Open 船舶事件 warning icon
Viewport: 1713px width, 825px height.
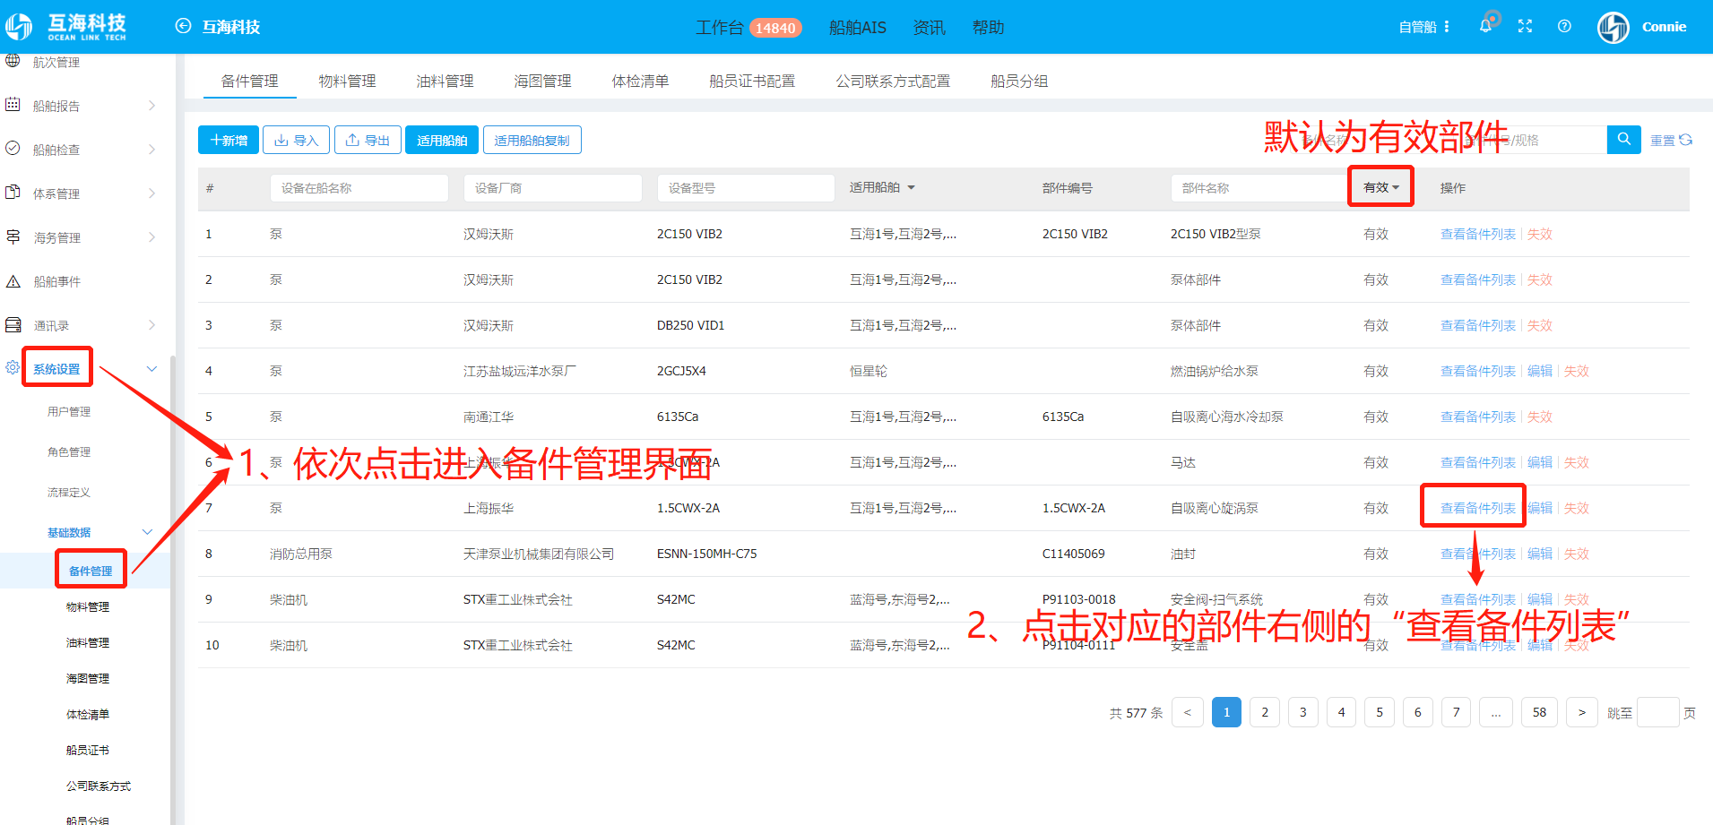[13, 280]
